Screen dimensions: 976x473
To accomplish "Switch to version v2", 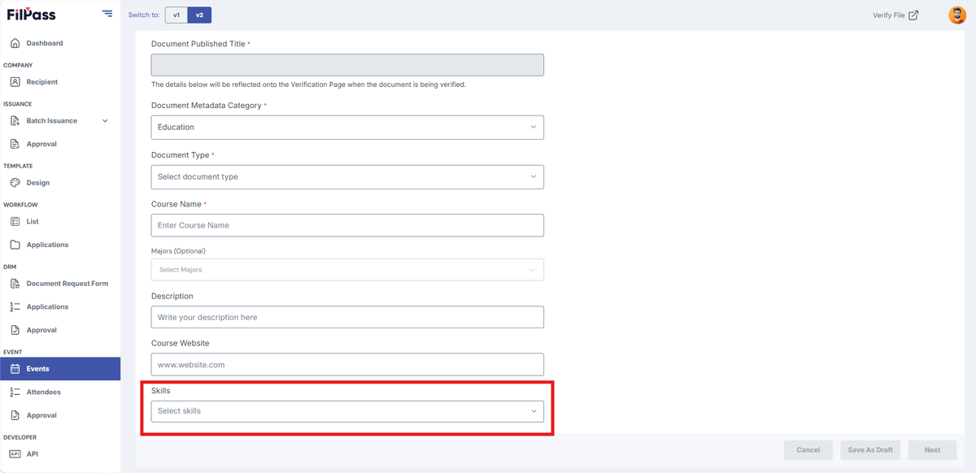I will 199,15.
